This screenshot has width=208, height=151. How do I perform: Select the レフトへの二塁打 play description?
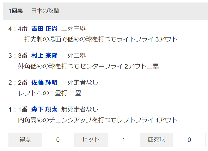pyautogui.click(x=50, y=93)
